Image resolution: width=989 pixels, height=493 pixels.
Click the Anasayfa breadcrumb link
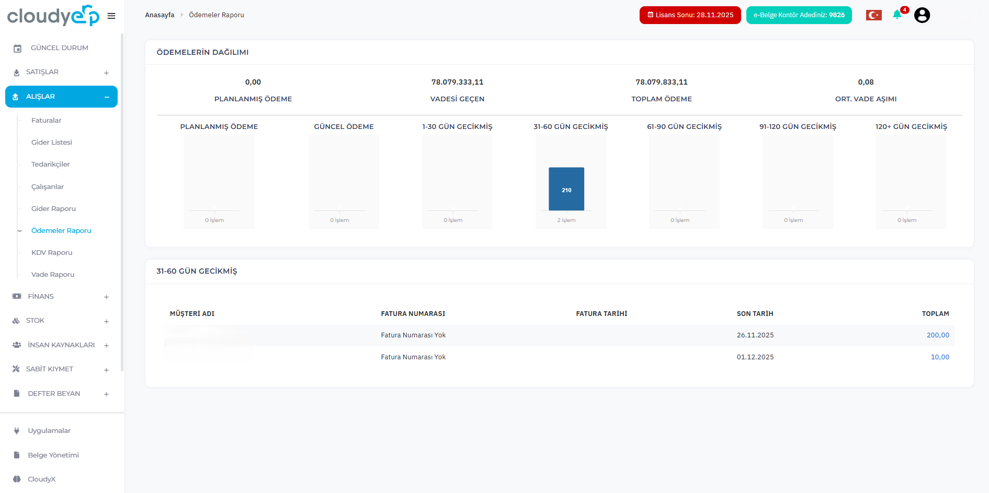coord(160,15)
